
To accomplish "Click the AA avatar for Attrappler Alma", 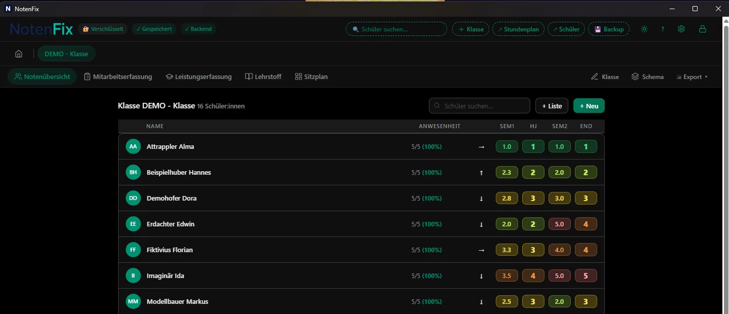I will tap(133, 146).
